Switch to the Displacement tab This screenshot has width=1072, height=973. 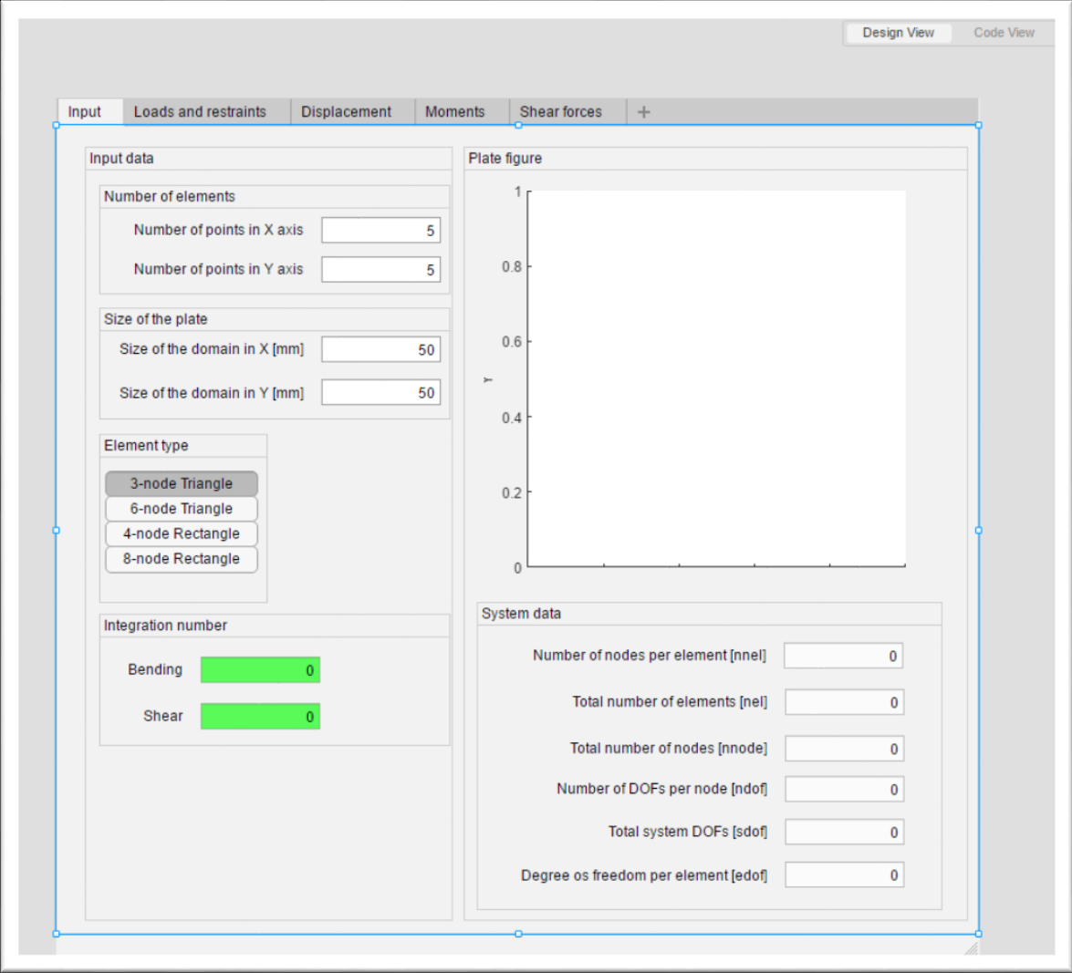[347, 111]
